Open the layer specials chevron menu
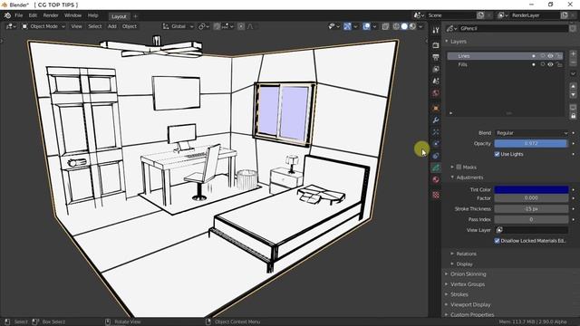 pos(573,73)
